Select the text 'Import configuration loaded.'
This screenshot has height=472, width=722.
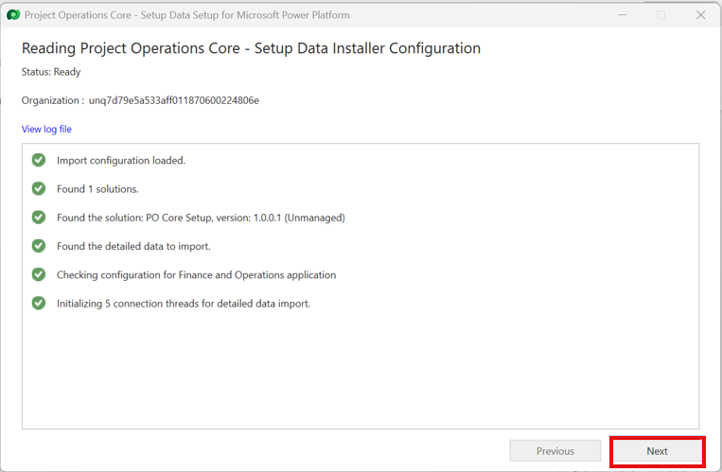(121, 160)
